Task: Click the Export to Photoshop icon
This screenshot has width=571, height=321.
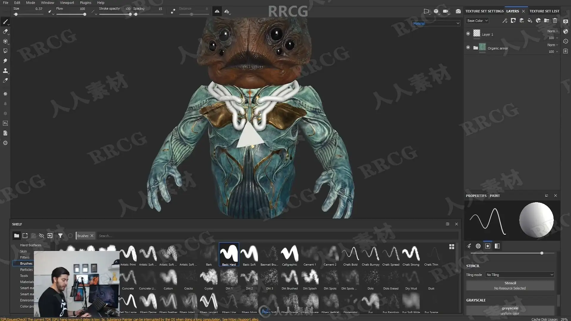Action: pyautogui.click(x=5, y=123)
